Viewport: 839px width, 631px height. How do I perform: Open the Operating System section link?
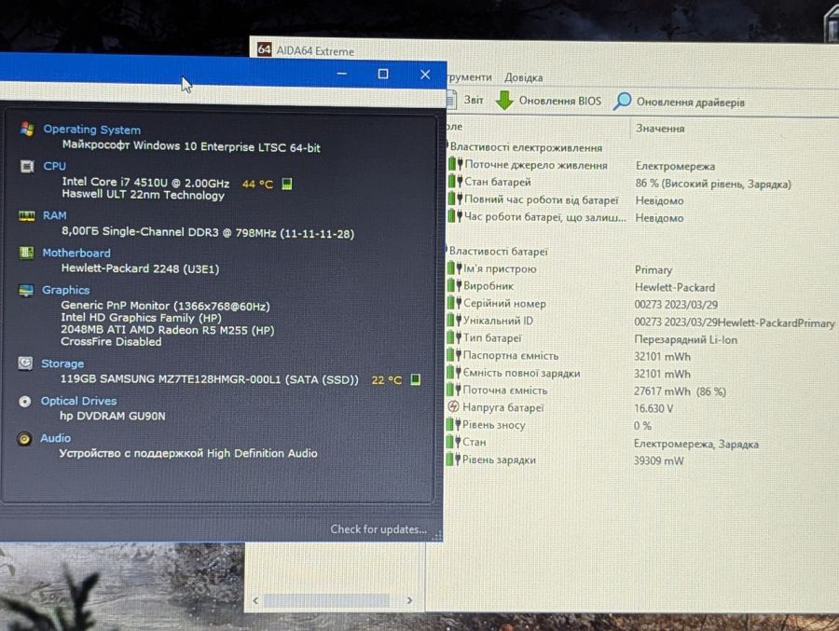(x=92, y=130)
